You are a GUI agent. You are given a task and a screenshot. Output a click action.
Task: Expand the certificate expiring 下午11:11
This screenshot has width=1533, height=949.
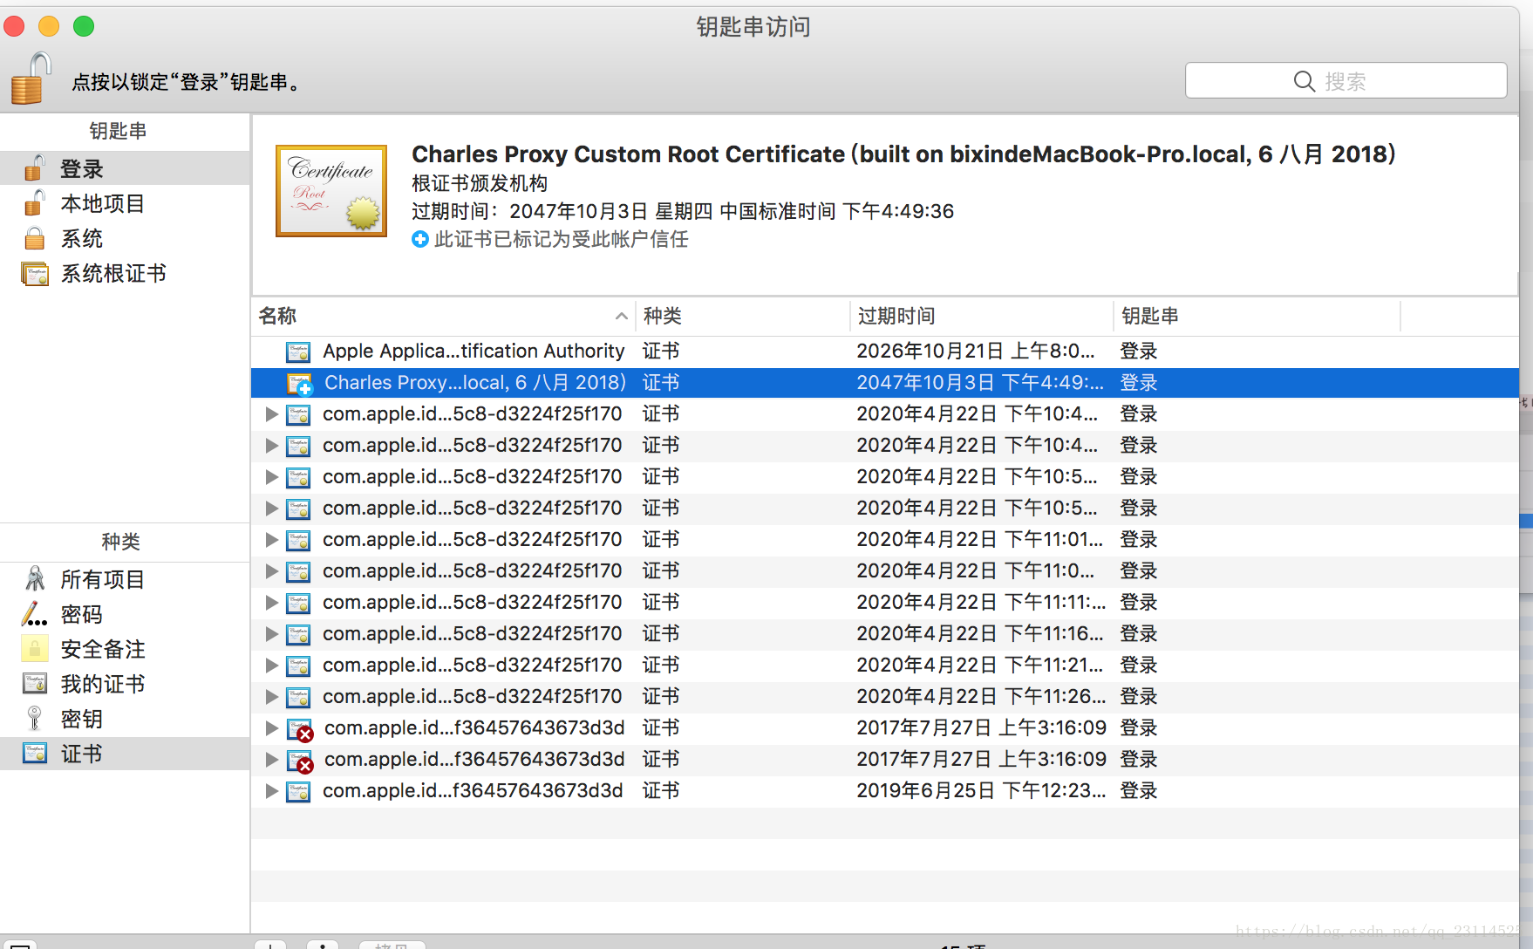click(271, 603)
